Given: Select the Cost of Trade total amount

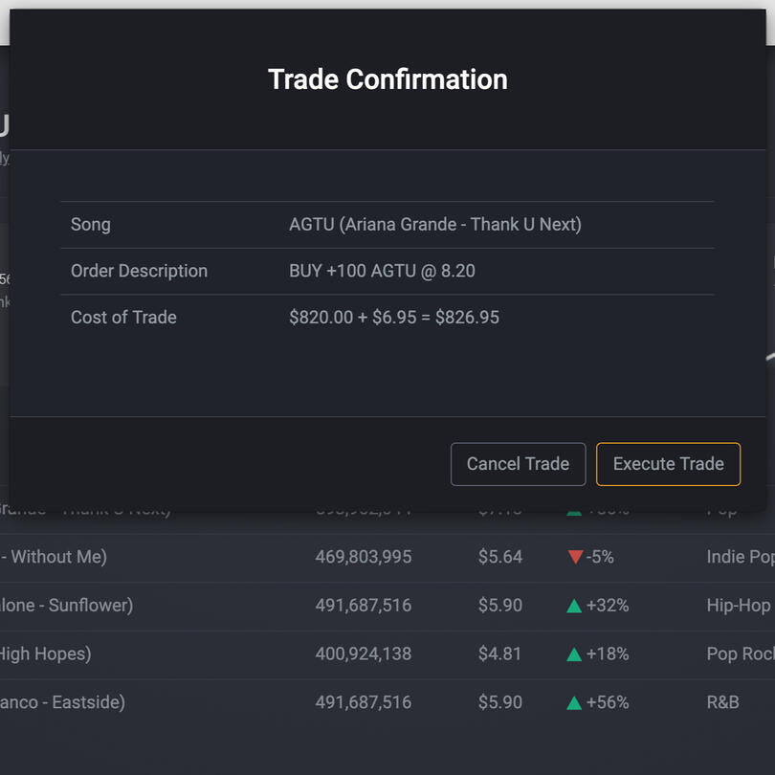Looking at the screenshot, I should [394, 318].
